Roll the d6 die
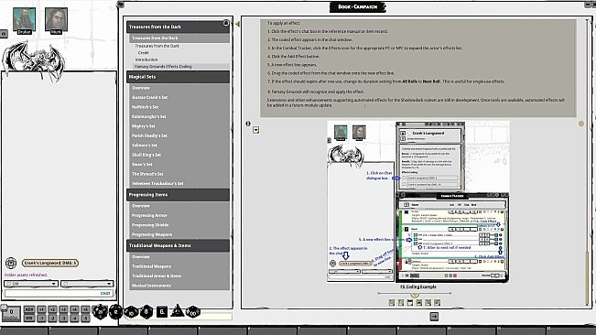Viewport: 596px width, 335px height. point(162,312)
